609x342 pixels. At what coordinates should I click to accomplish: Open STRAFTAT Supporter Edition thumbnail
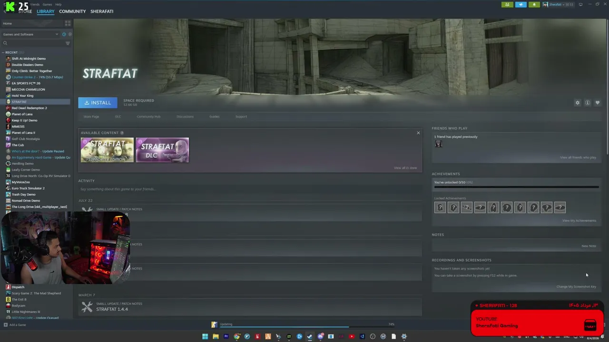coord(107,150)
